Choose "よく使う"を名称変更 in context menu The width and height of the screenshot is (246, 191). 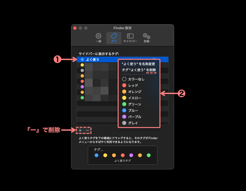coord(139,64)
